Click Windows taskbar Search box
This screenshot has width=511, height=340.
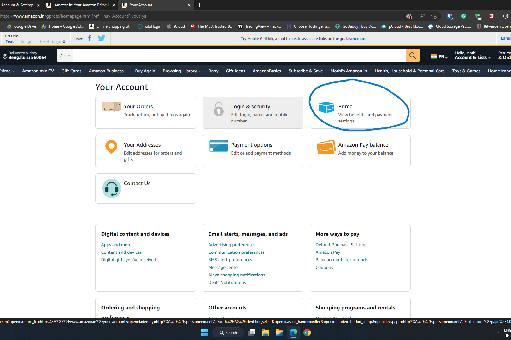(228, 332)
